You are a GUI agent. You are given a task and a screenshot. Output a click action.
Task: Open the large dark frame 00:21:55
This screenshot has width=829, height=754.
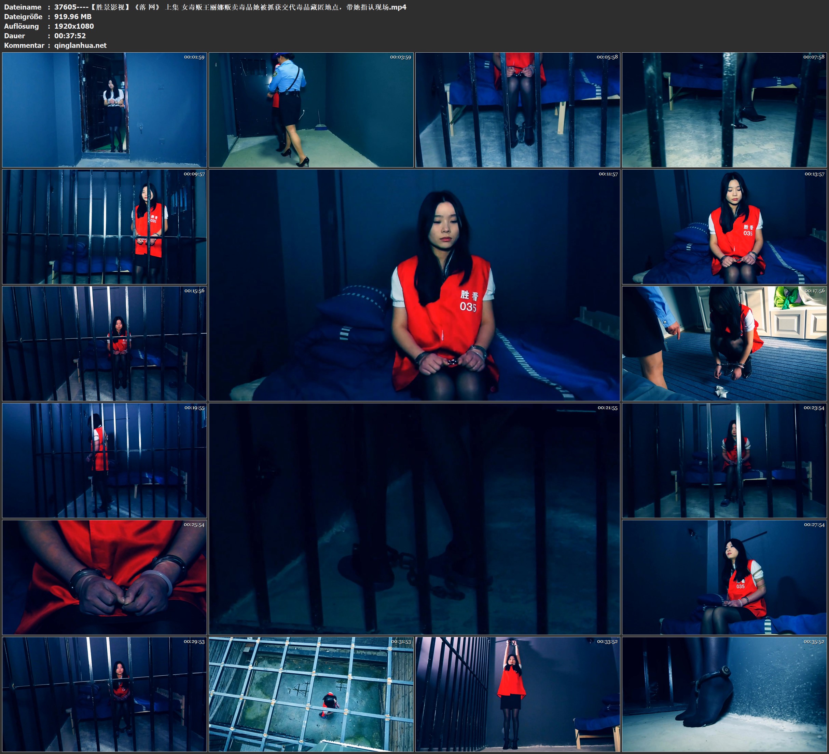[x=414, y=519]
